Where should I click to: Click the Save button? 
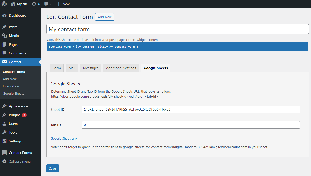click(x=52, y=168)
